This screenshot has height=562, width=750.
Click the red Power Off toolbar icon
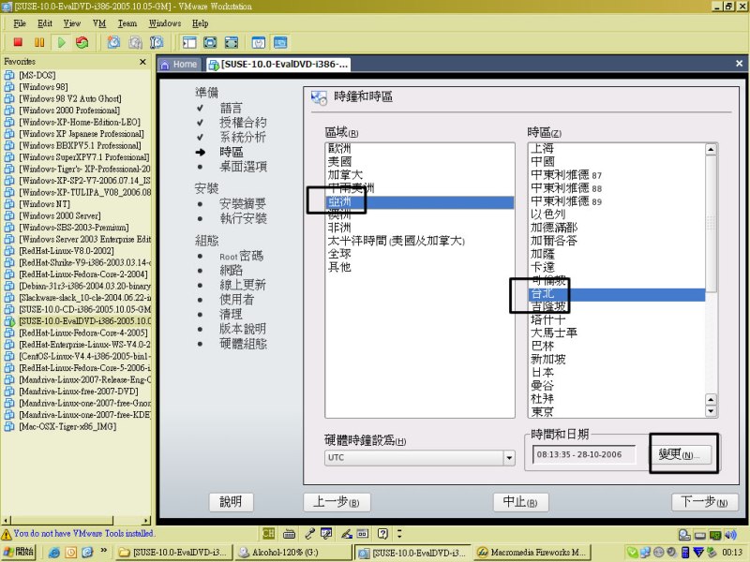coord(18,42)
